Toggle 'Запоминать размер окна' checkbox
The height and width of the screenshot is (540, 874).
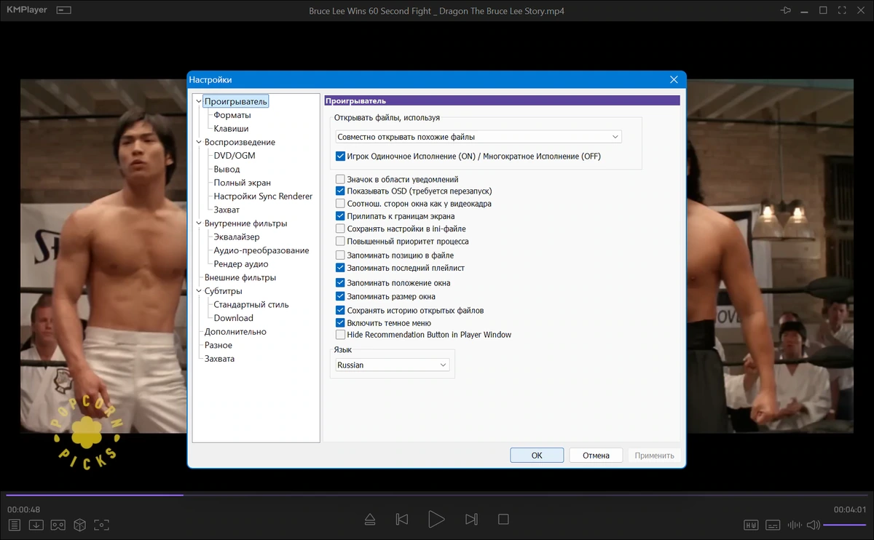pyautogui.click(x=340, y=296)
